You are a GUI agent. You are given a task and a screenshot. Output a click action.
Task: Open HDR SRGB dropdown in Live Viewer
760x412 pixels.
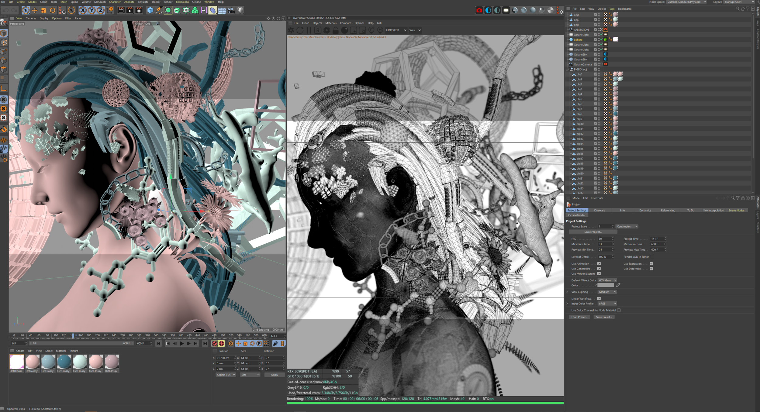[x=396, y=30]
